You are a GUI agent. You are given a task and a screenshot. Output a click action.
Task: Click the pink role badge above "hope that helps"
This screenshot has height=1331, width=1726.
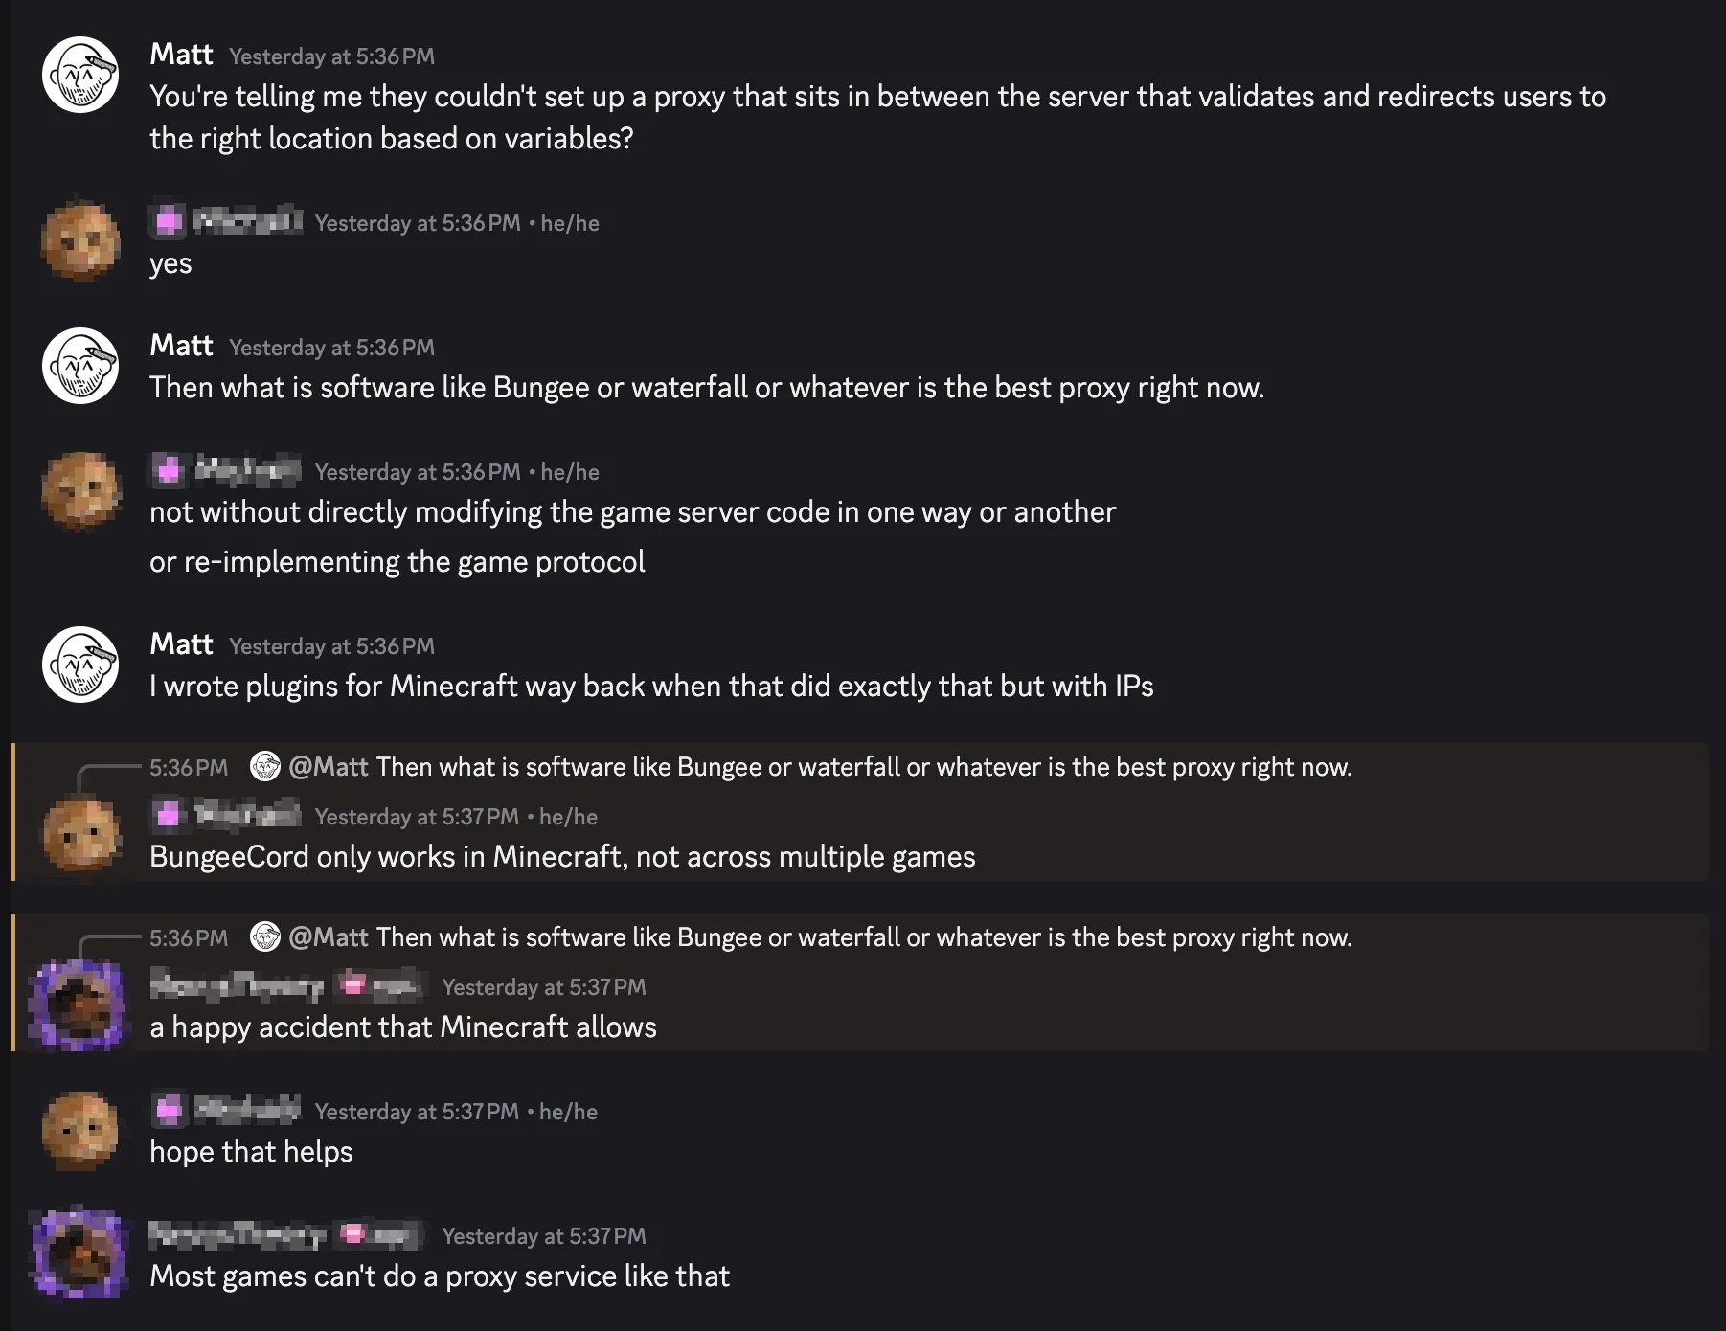click(169, 1111)
